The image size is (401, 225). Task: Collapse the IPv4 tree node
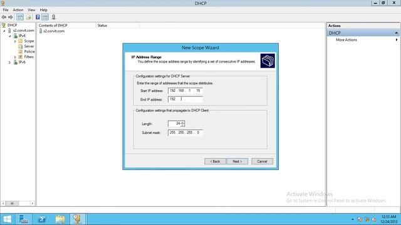click(10, 36)
